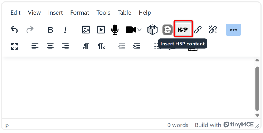The width and height of the screenshot is (263, 133).
Task: Click the LEGO brick content bank icon
Action: (152, 30)
